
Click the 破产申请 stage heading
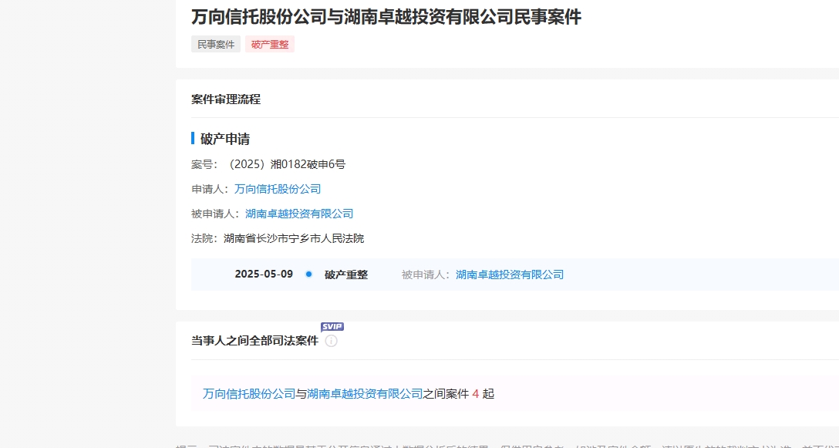(x=224, y=139)
